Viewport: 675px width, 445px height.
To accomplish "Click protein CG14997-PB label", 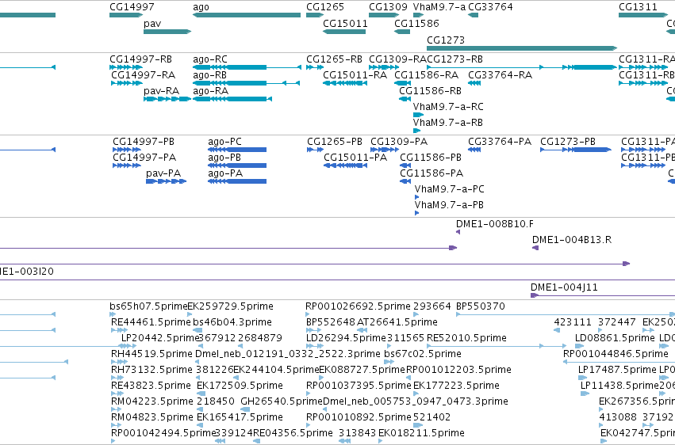I will pos(144,142).
